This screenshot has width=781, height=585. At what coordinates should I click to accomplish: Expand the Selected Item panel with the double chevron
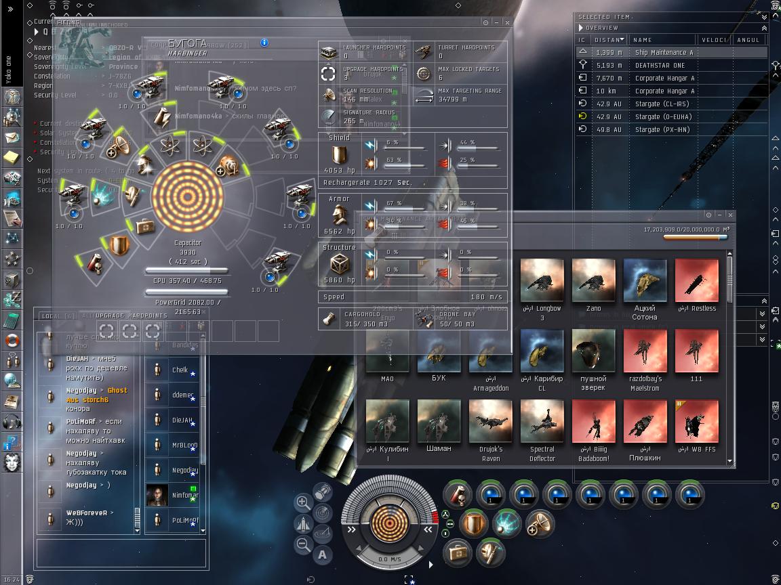[x=765, y=17]
